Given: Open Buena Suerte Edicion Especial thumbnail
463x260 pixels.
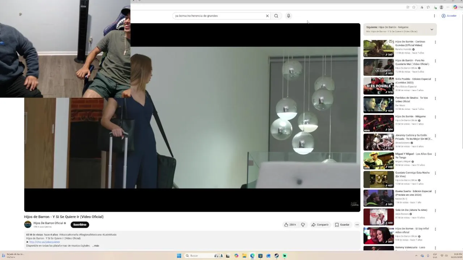Looking at the screenshot, I should coord(378,198).
